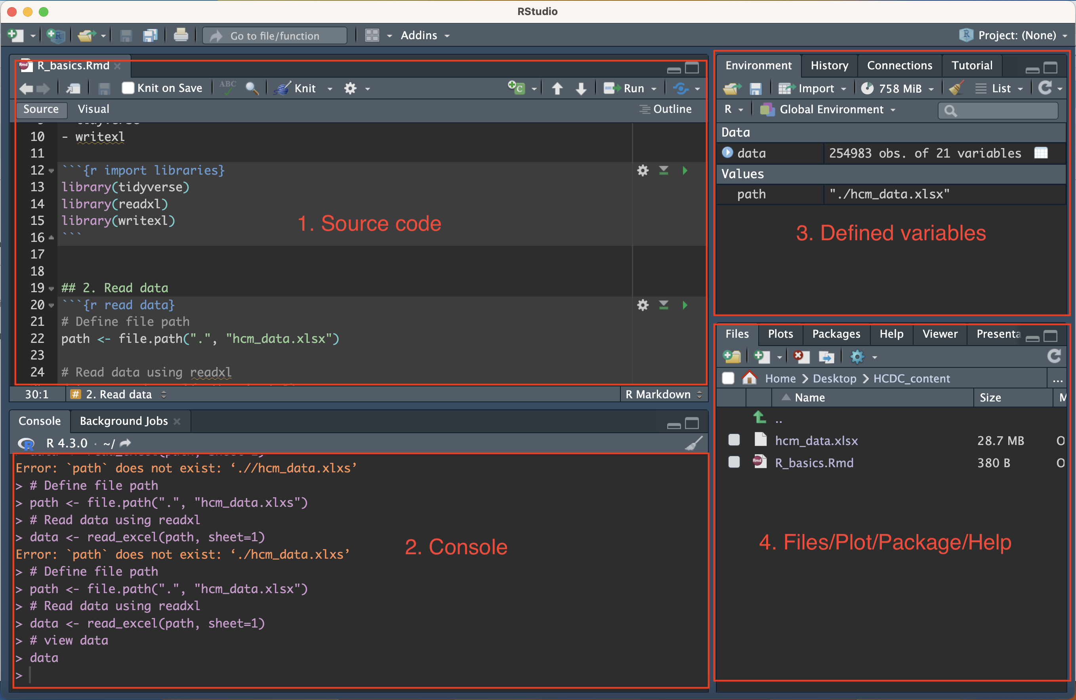Enable Knit on Save checkbox
Screen dimensions: 1076x700
coord(128,88)
